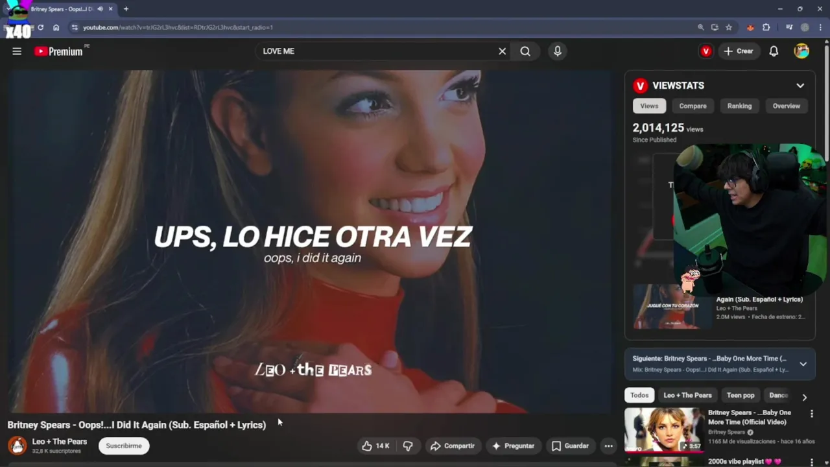The height and width of the screenshot is (467, 830).
Task: Reload the page in browser toolbar
Action: [x=40, y=27]
